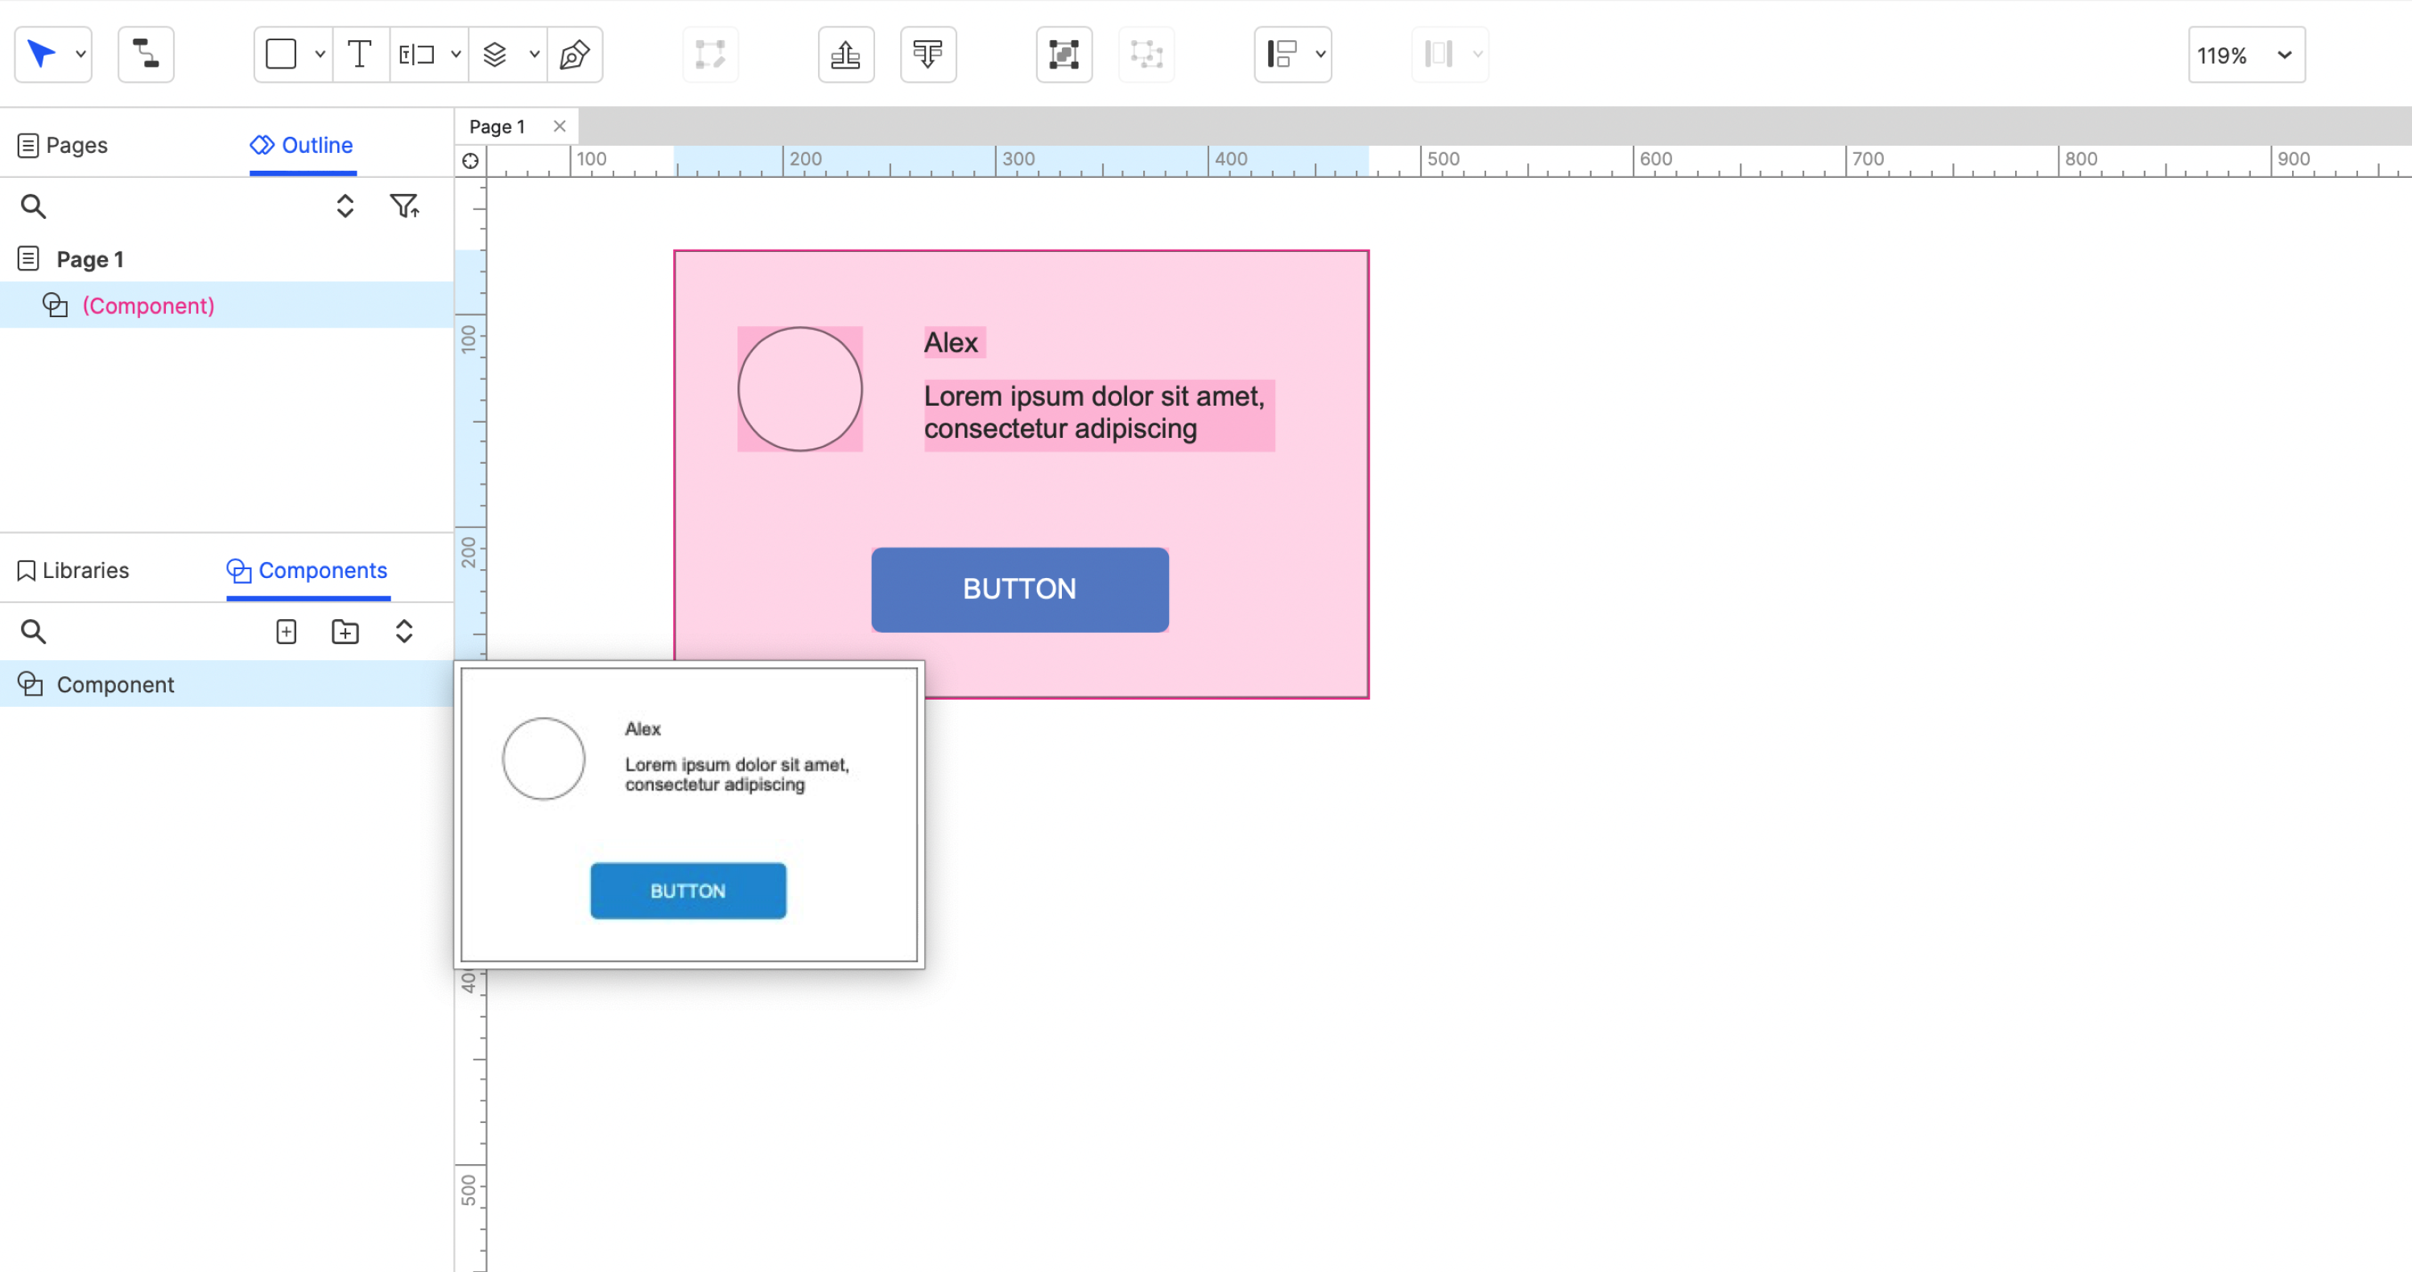Select the Pen drawing tool
The height and width of the screenshot is (1272, 2412).
(x=574, y=54)
